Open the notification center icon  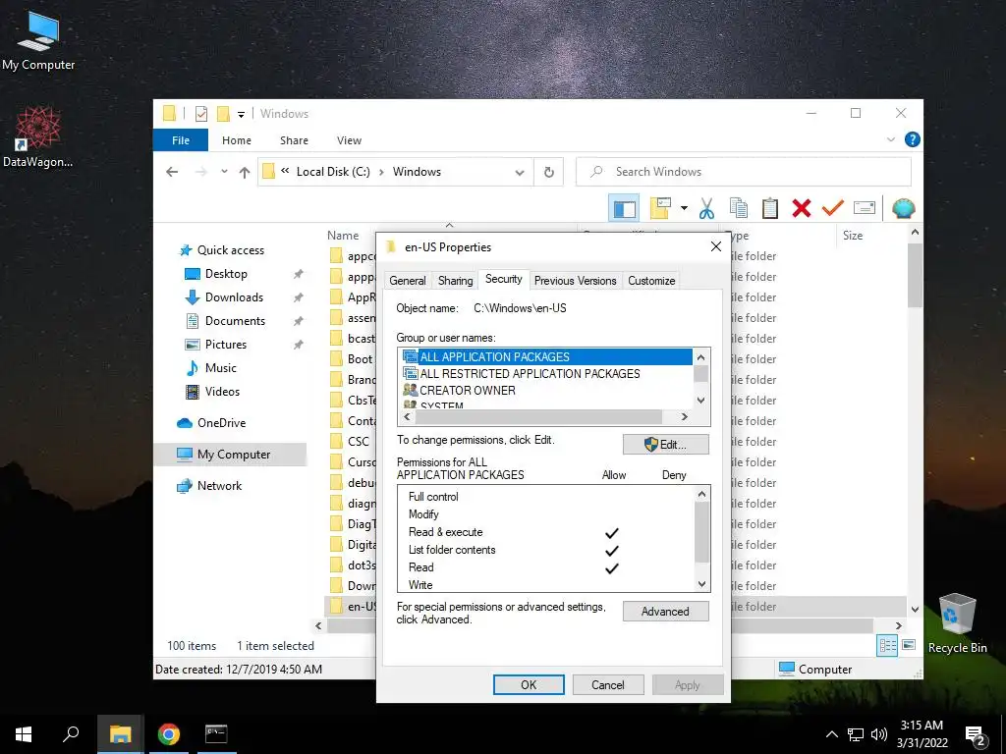976,735
